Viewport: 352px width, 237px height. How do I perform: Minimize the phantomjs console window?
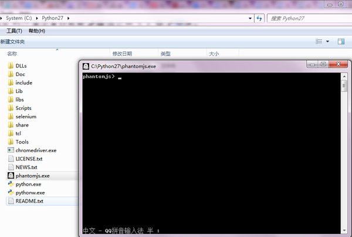tap(312, 64)
